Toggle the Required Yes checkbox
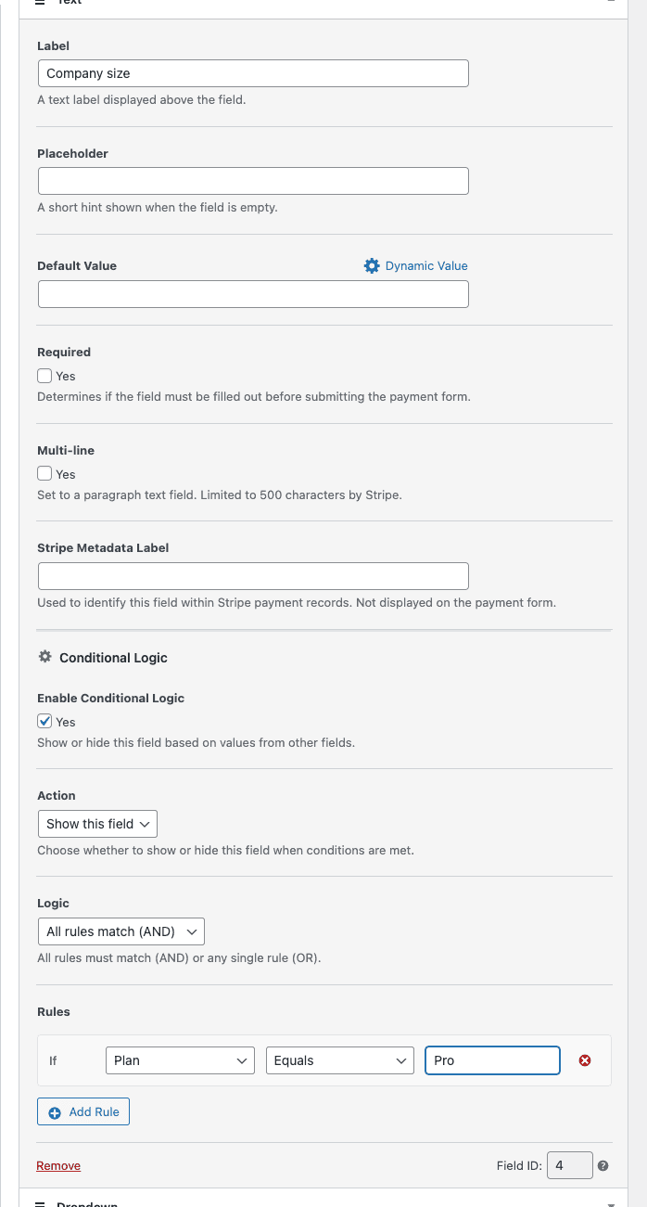This screenshot has height=1207, width=647. tap(44, 376)
